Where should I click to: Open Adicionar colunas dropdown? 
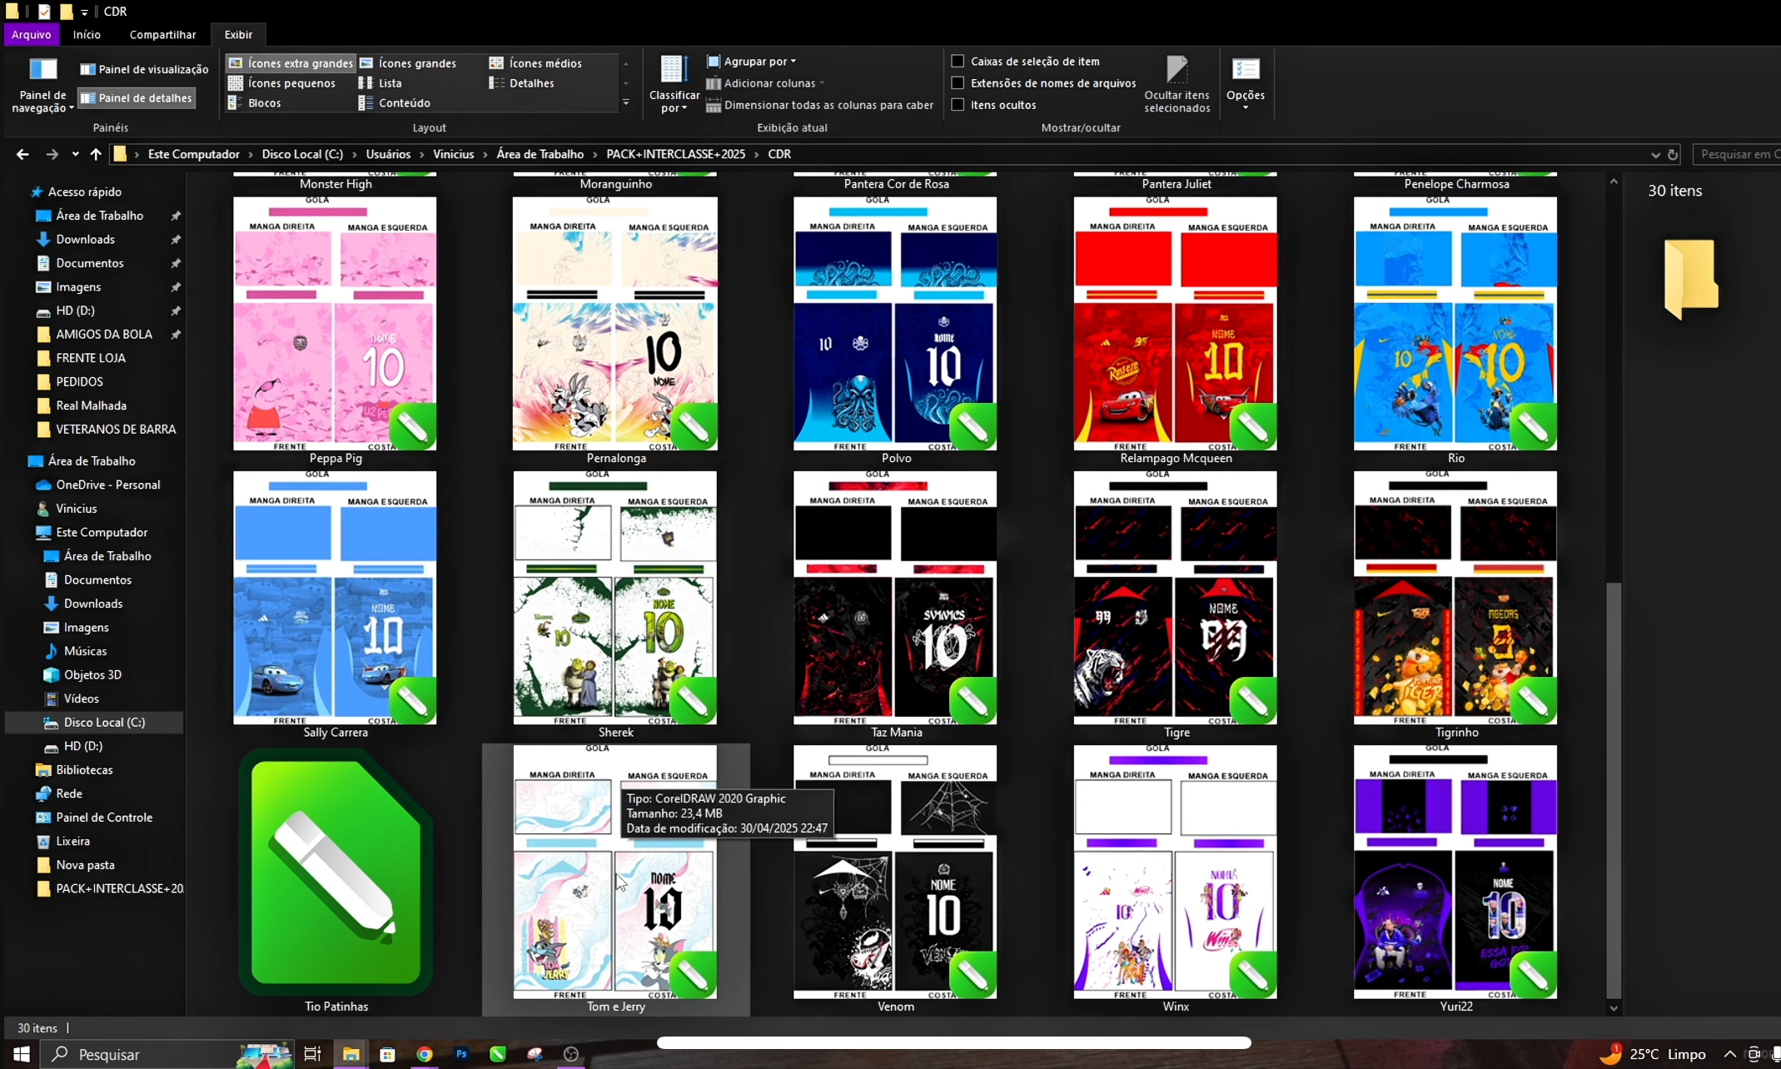coord(764,82)
